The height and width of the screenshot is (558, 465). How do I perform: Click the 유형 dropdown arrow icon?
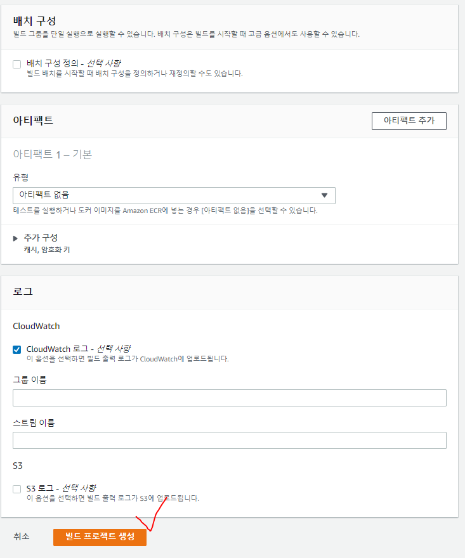[324, 195]
